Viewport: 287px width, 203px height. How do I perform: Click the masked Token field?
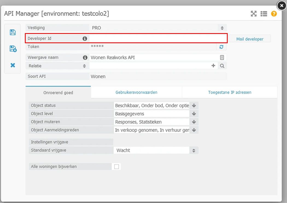[x=153, y=47]
